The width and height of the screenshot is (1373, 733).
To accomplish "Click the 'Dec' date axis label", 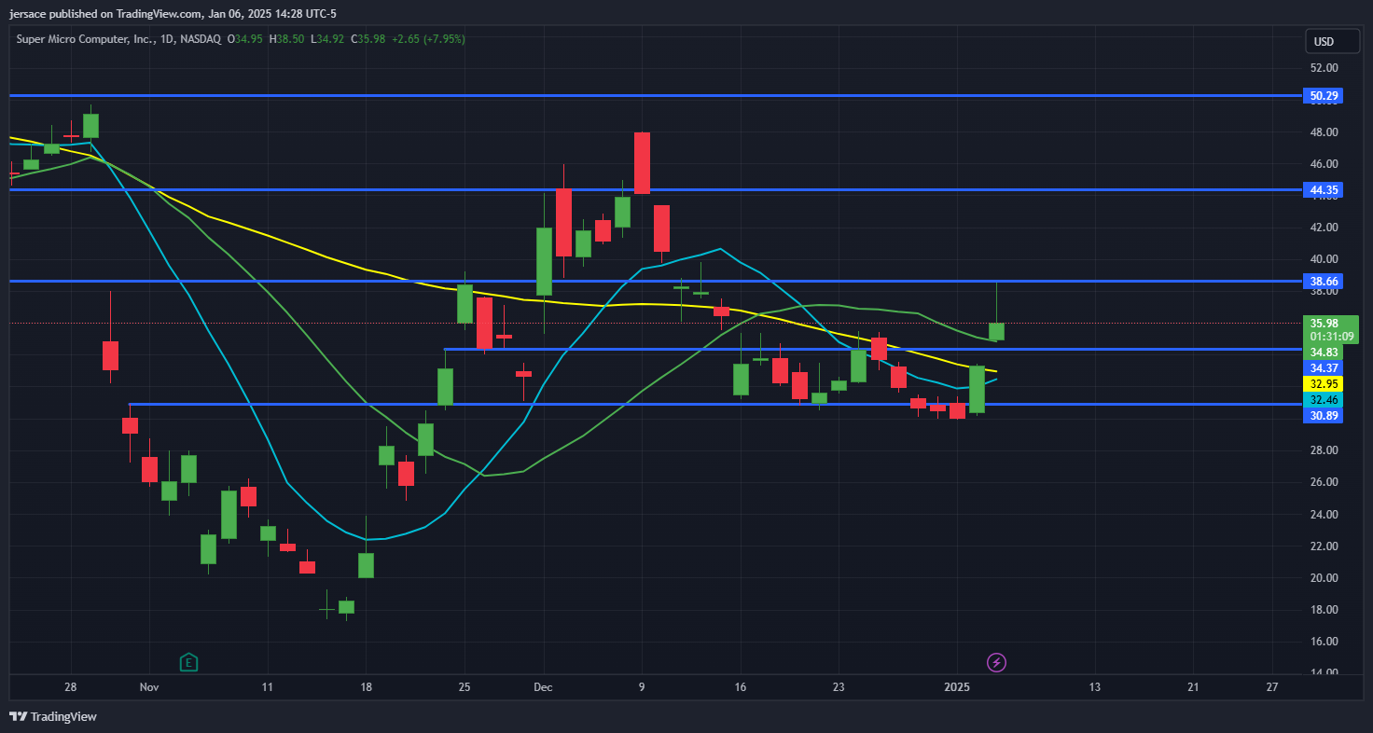I will [544, 687].
